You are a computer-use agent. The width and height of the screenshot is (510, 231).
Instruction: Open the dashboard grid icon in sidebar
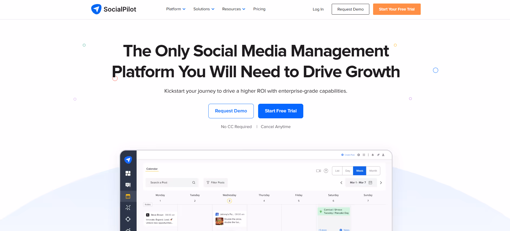point(128,173)
